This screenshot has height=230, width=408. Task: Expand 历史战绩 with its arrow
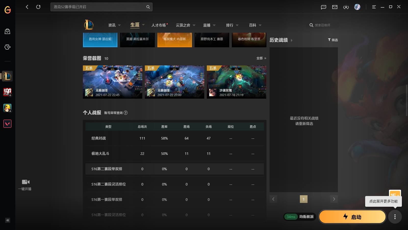[292, 40]
